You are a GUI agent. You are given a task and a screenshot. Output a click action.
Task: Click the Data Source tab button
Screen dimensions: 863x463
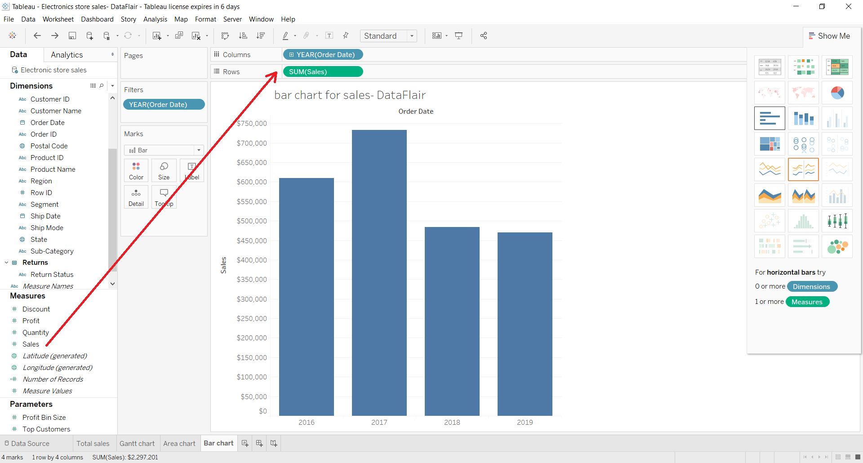click(27, 443)
